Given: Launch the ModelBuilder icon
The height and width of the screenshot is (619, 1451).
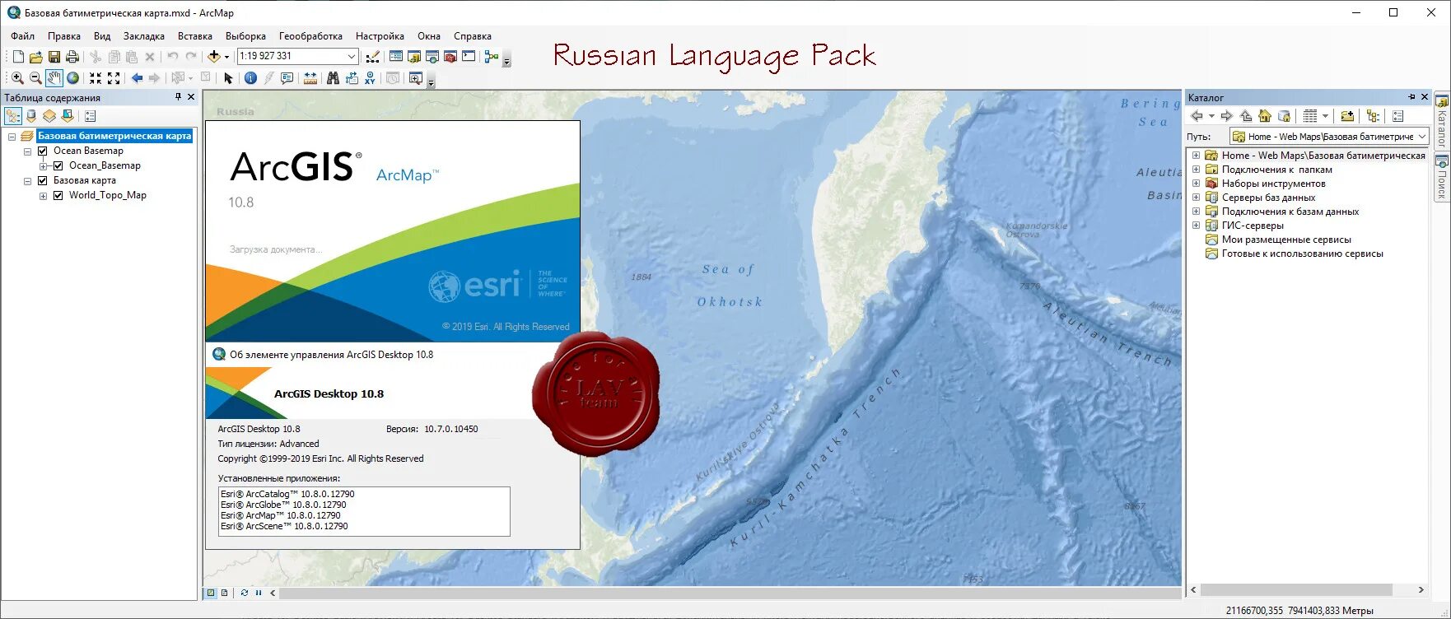Looking at the screenshot, I should coord(492,57).
